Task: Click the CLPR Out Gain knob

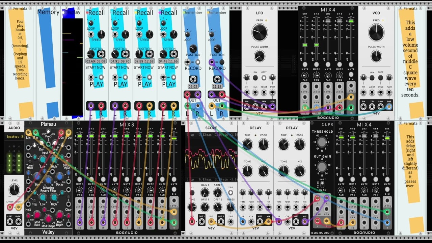Action: tap(322, 167)
